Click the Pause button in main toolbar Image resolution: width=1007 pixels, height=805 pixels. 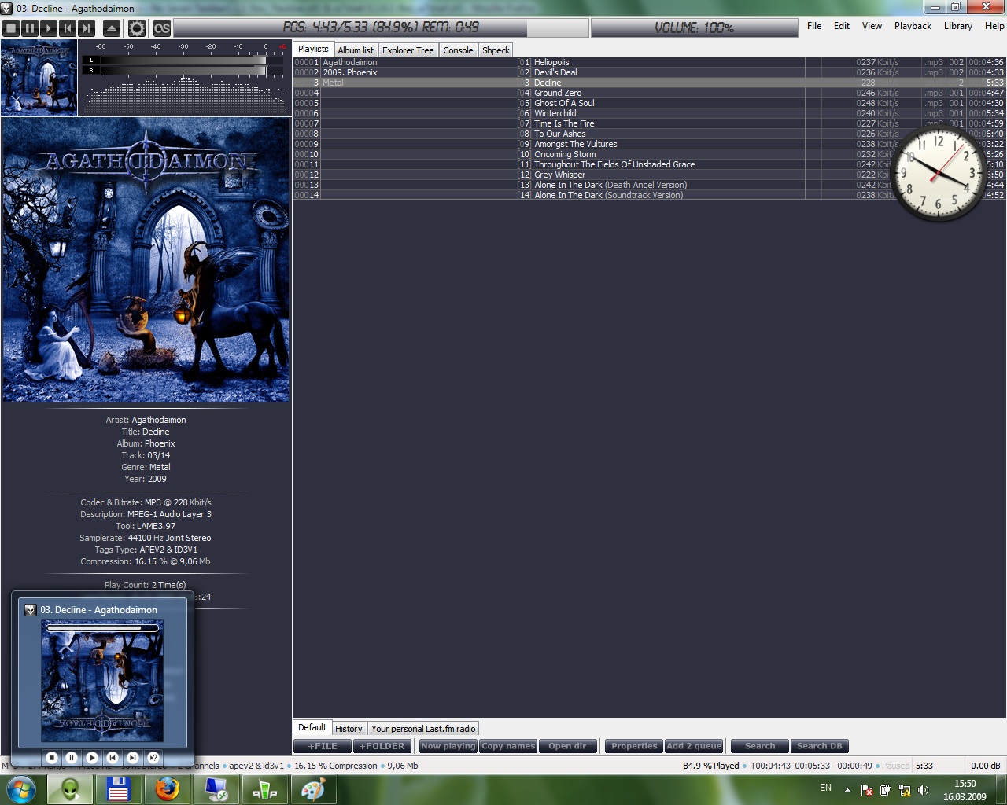pyautogui.click(x=30, y=28)
